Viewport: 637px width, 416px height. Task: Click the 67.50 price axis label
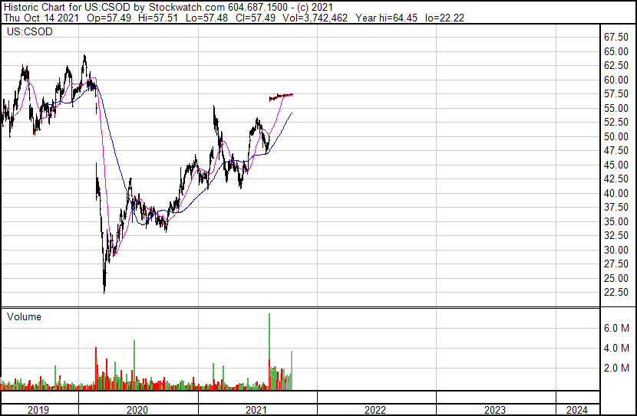point(617,37)
